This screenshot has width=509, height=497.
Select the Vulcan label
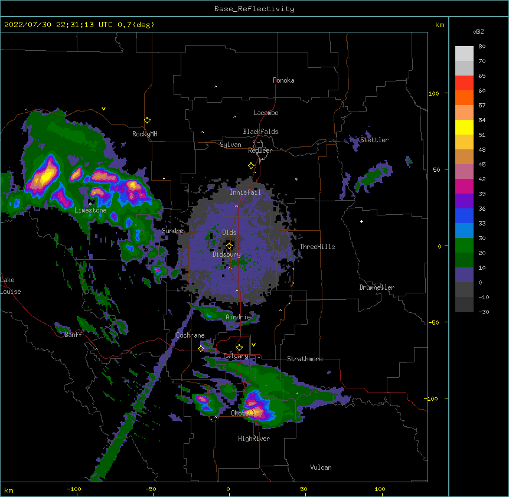[x=321, y=467]
